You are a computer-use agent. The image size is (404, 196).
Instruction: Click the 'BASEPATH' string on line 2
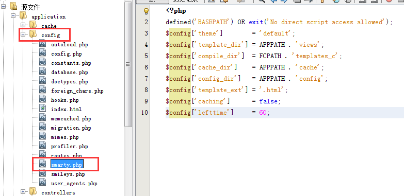coord(213,22)
